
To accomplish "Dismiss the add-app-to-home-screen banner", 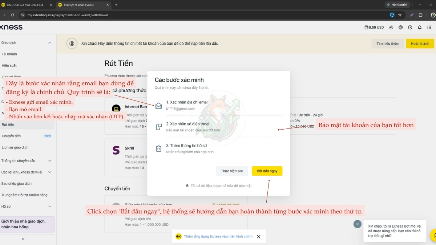I will [259, 237].
